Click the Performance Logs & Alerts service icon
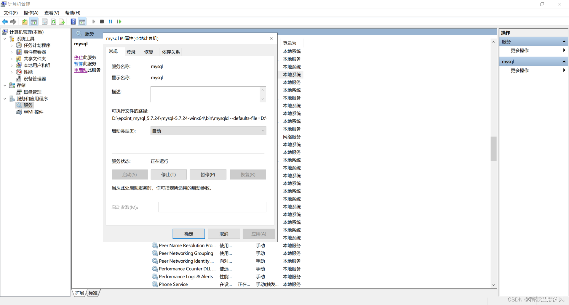The image size is (569, 305). [x=155, y=277]
